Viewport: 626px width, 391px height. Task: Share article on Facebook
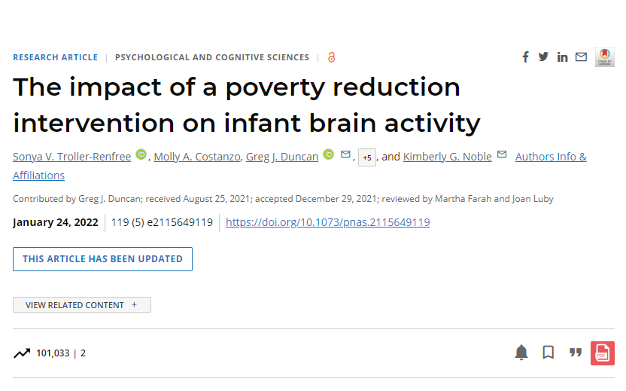click(525, 57)
